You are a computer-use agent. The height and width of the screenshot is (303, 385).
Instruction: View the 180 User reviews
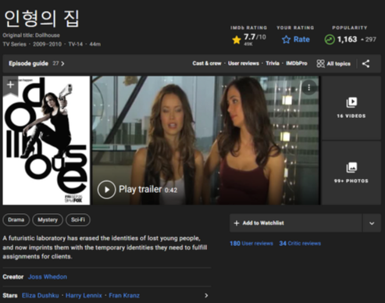coord(251,244)
